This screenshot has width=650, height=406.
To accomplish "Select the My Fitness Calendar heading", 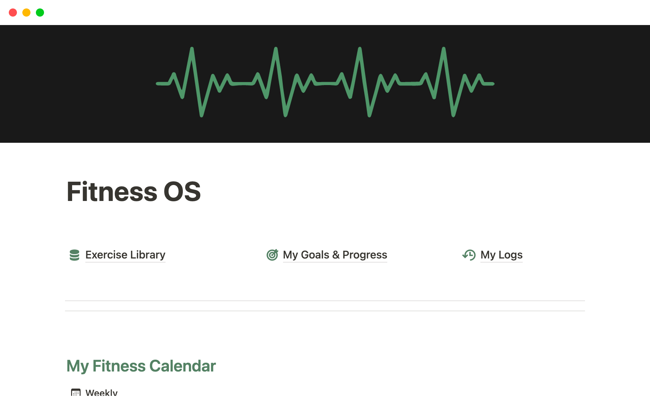I will [x=141, y=366].
